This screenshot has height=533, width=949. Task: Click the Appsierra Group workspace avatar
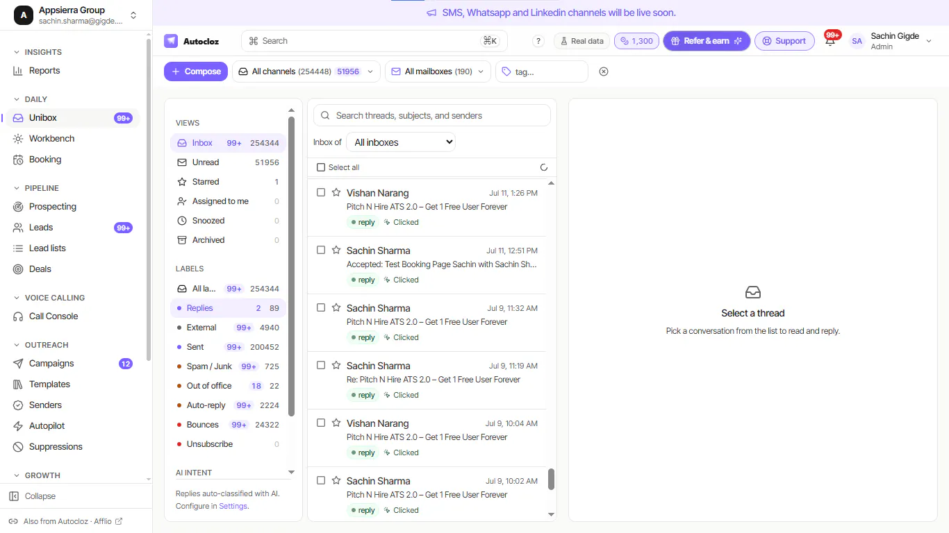tap(24, 15)
